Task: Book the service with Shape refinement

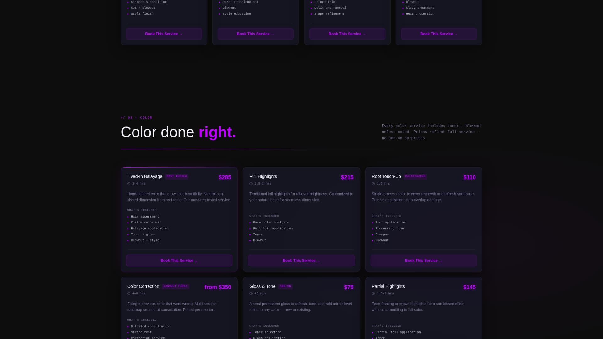Action: (x=347, y=34)
